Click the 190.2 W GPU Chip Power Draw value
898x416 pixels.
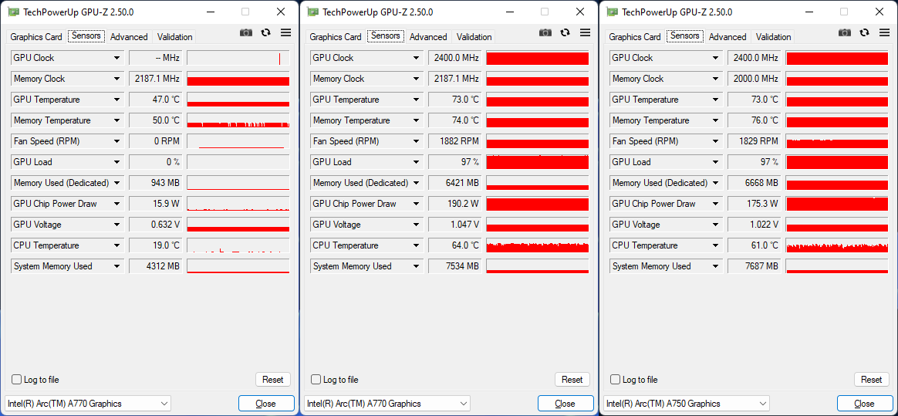[454, 204]
